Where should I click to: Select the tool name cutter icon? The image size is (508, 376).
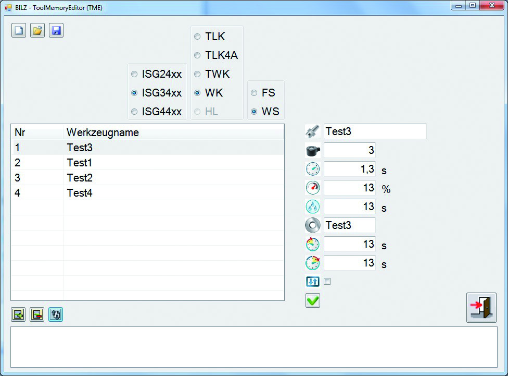pyautogui.click(x=312, y=131)
